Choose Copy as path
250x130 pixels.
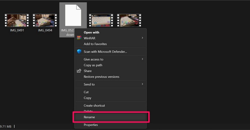tap(93, 65)
